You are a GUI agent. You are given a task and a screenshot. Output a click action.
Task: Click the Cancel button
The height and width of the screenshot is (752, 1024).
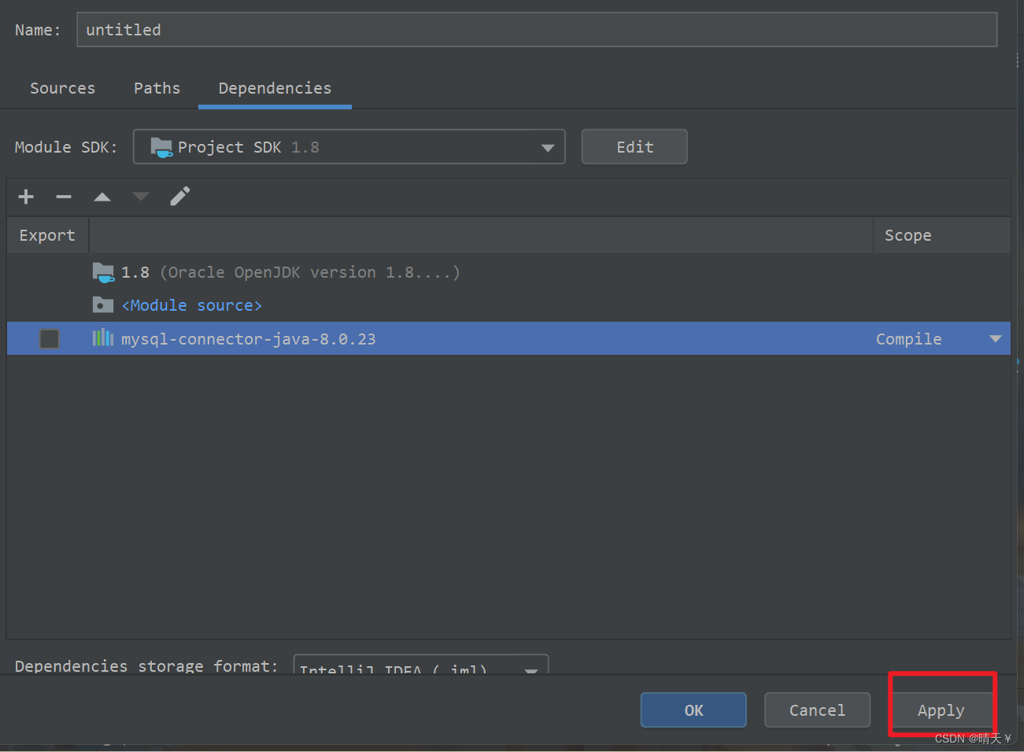[818, 710]
